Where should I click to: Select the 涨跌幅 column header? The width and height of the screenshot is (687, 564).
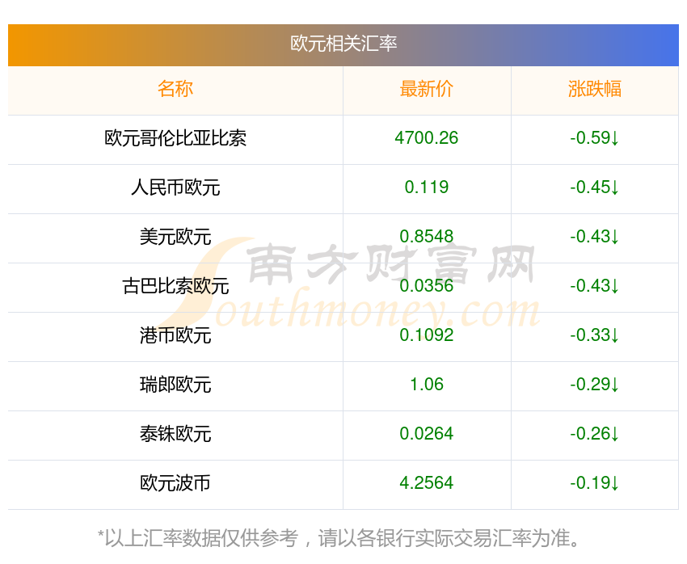pos(595,89)
